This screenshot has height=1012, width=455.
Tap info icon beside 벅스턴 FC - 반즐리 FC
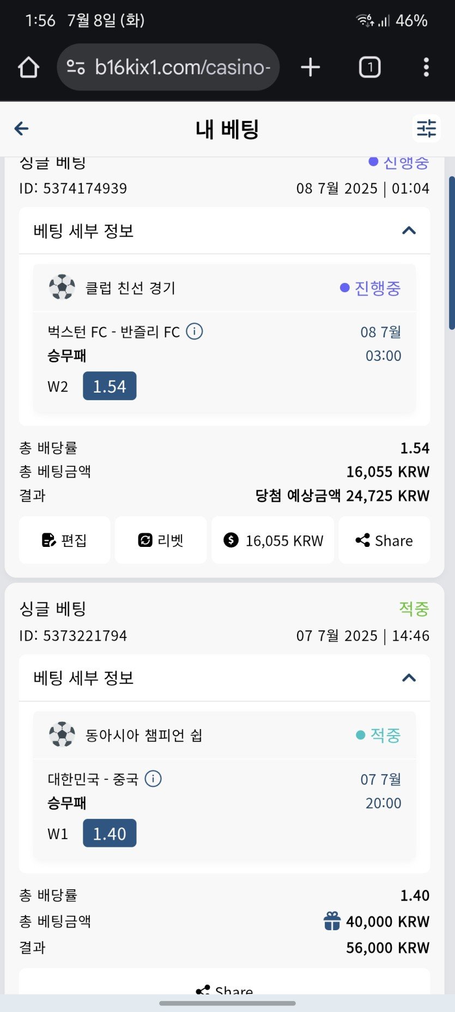coord(195,331)
